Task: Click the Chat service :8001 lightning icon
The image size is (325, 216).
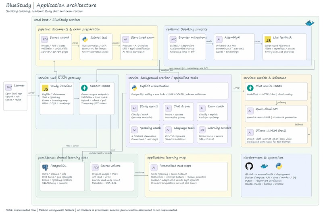Action: pos(250,88)
